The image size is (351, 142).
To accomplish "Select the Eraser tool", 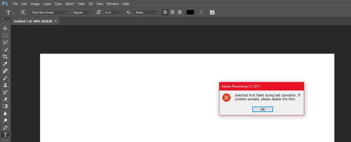I will (5, 99).
